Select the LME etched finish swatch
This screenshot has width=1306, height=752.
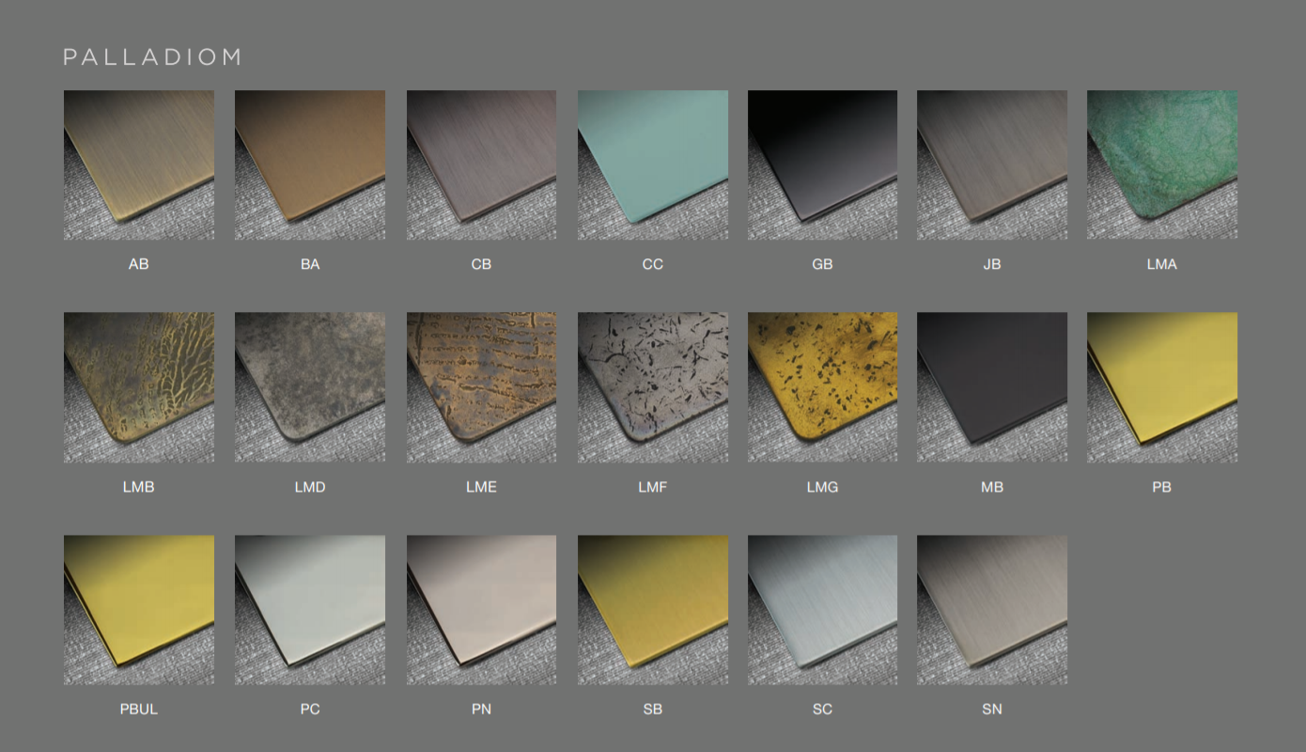[481, 387]
